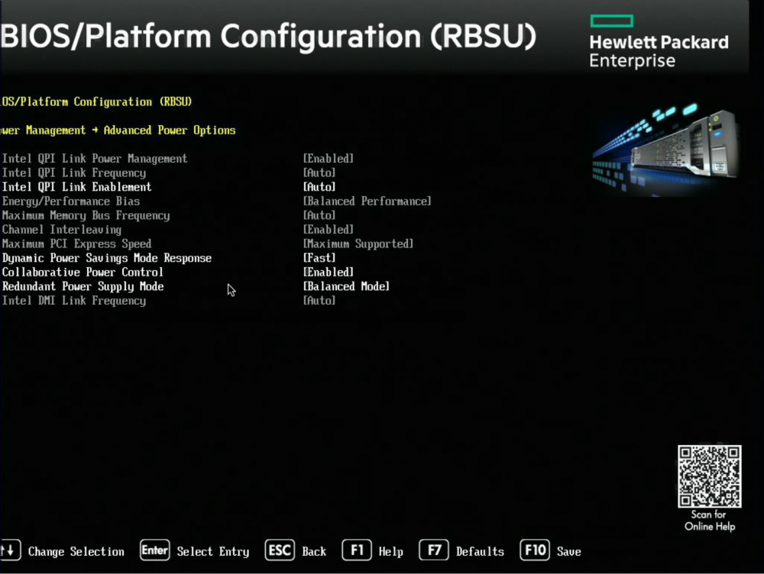Screen dimensions: 764x574
Task: Click the Scan for Online Help text
Action: (x=710, y=521)
